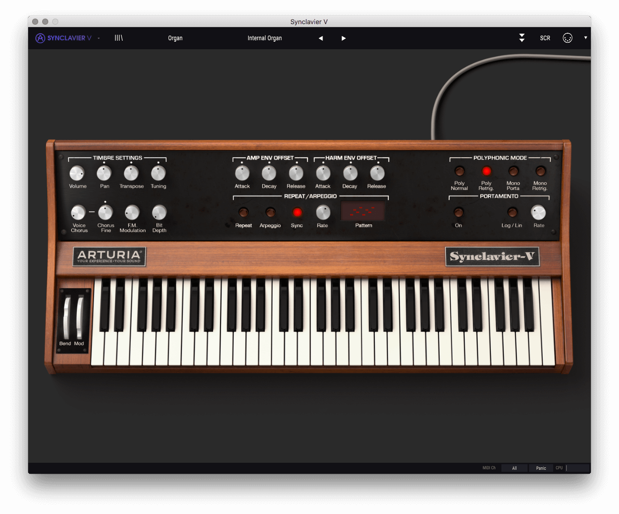Image resolution: width=619 pixels, height=514 pixels.
Task: Open the arpeggio Pattern display
Action: coord(363,211)
